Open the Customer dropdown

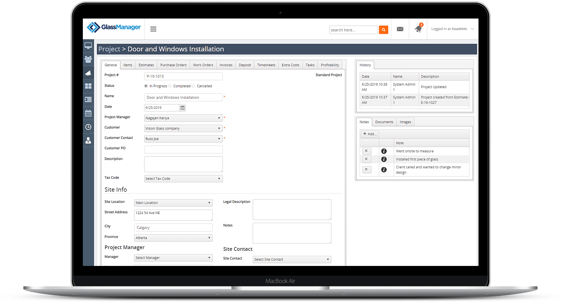183,129
